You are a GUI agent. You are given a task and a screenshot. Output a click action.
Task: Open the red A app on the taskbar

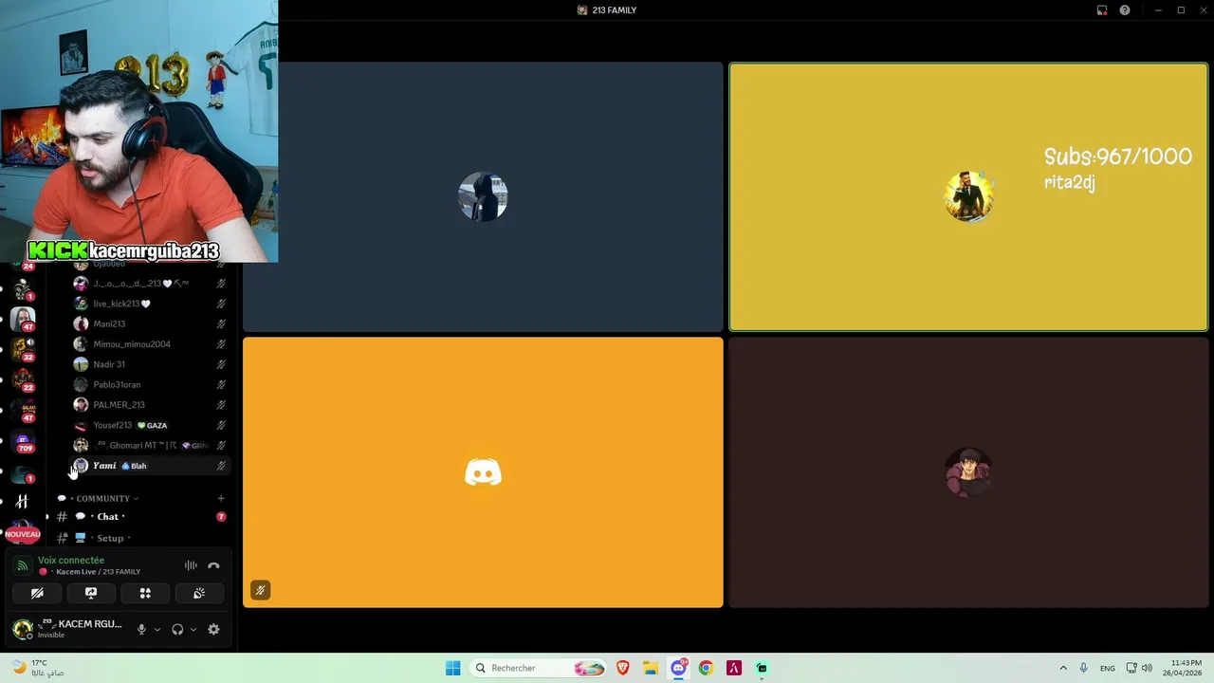tap(733, 668)
